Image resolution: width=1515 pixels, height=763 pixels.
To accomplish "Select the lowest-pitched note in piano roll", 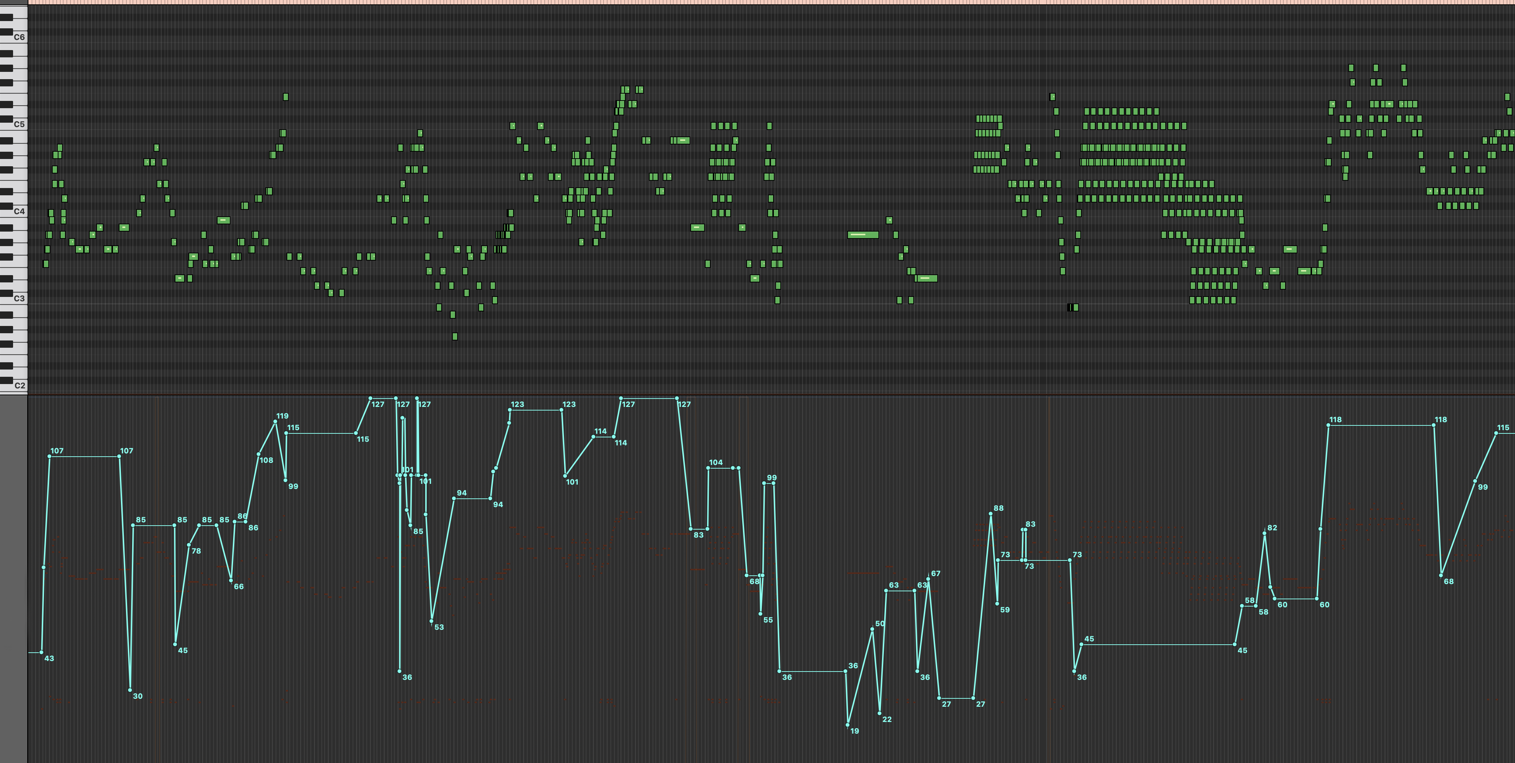I will coord(455,336).
